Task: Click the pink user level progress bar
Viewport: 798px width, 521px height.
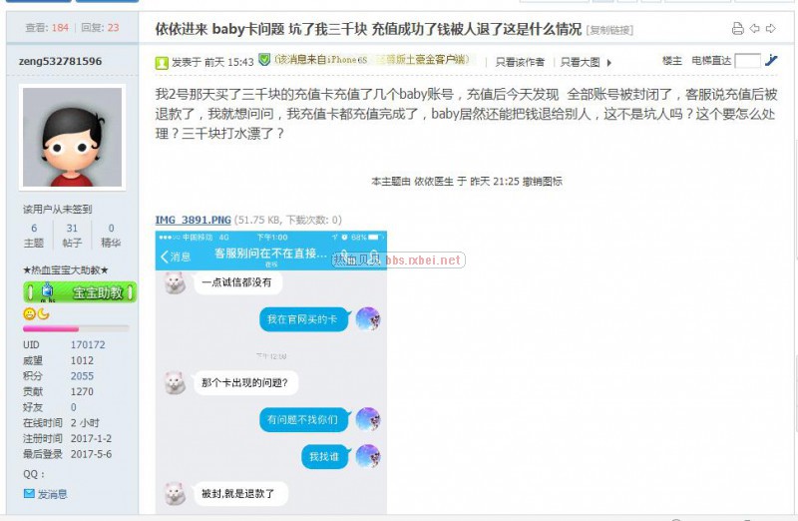Action: point(76,329)
